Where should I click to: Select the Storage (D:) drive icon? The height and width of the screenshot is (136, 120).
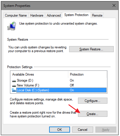[x=14, y=81]
